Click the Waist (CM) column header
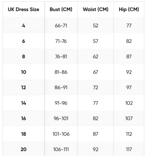 tap(96, 10)
